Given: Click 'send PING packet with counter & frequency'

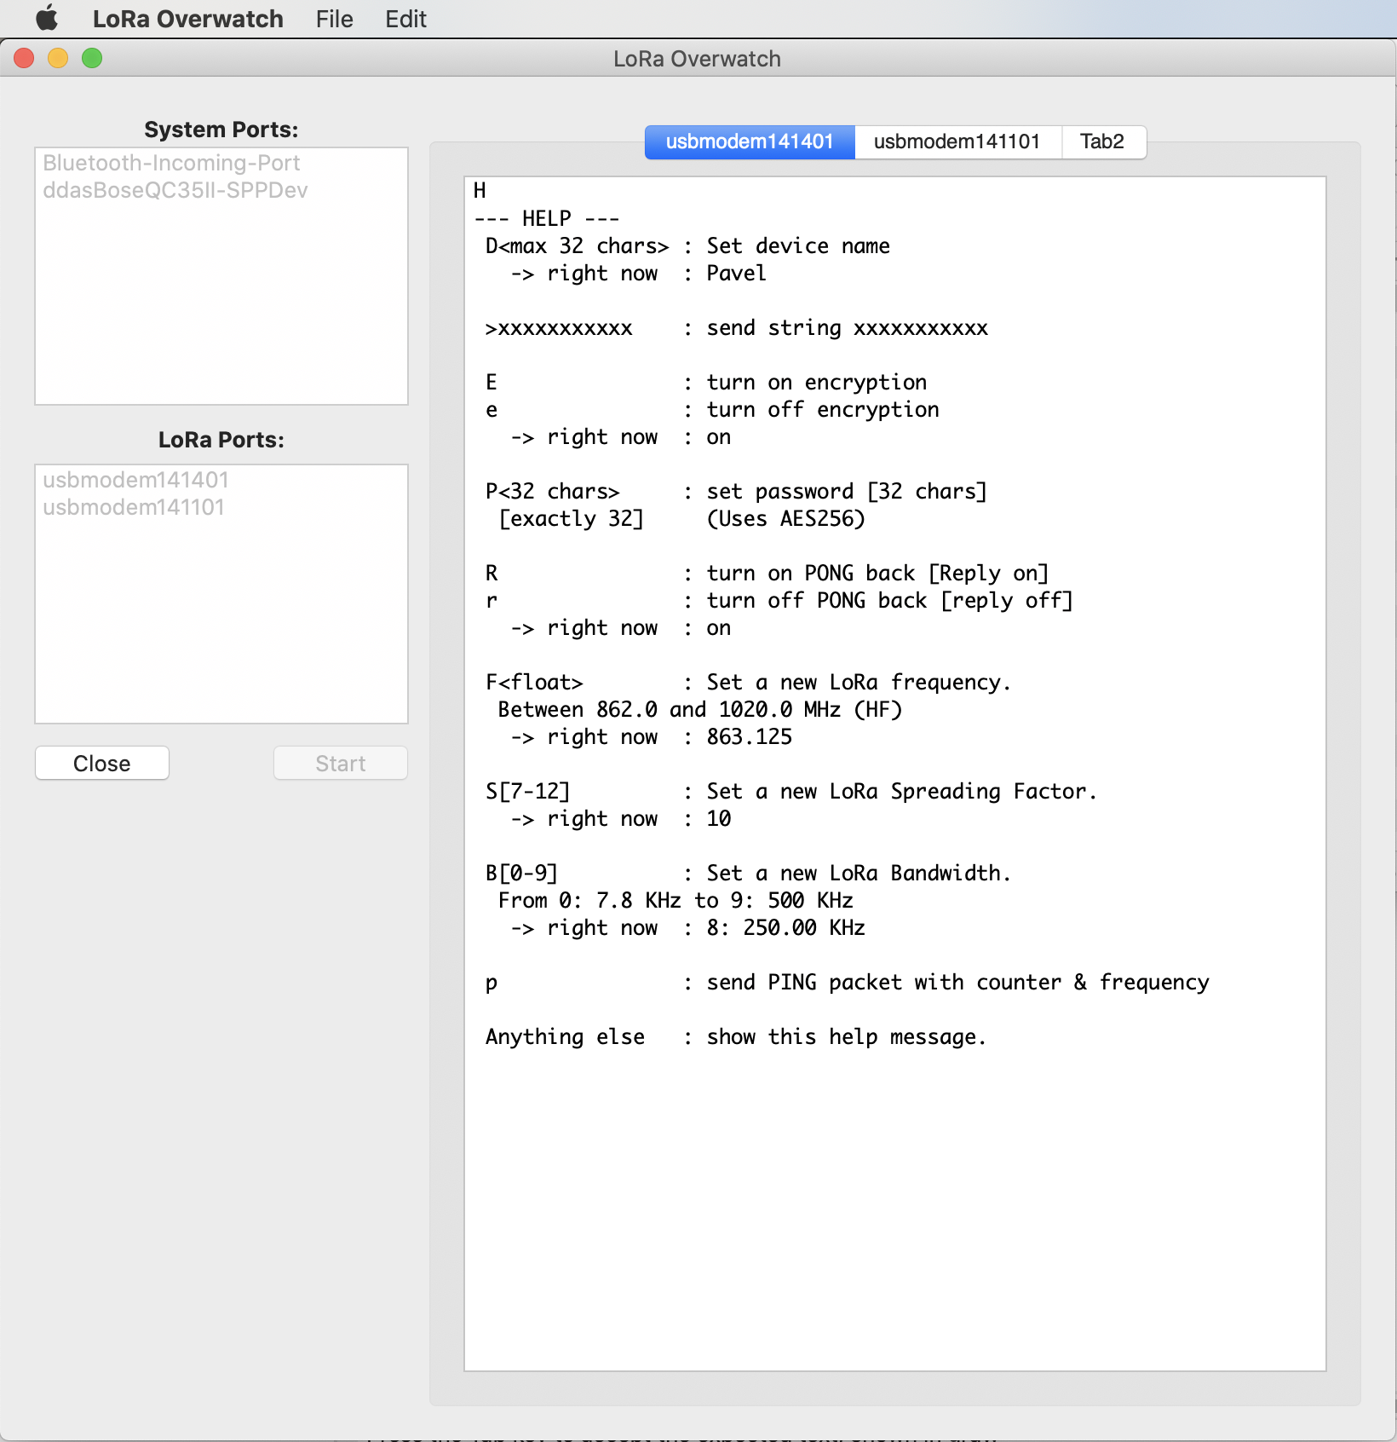Looking at the screenshot, I should (x=958, y=982).
